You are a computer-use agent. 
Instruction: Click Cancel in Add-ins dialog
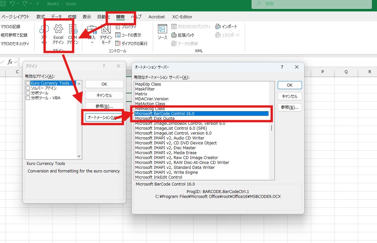tap(104, 95)
